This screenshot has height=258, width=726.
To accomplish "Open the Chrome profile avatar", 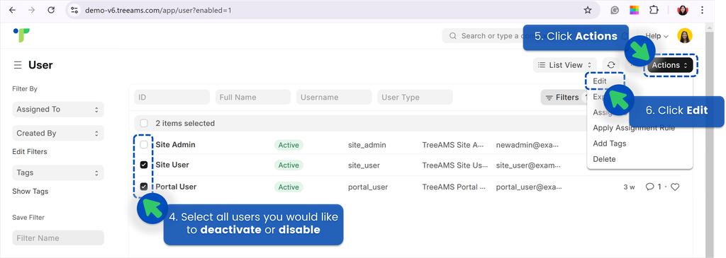I will pos(683,10).
